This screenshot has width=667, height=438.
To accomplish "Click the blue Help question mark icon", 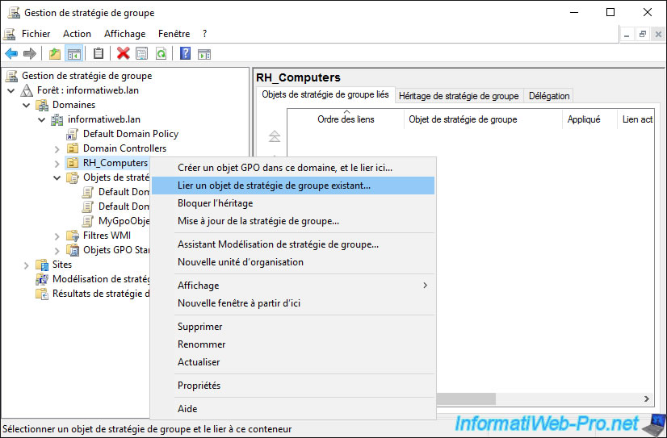I will point(185,53).
